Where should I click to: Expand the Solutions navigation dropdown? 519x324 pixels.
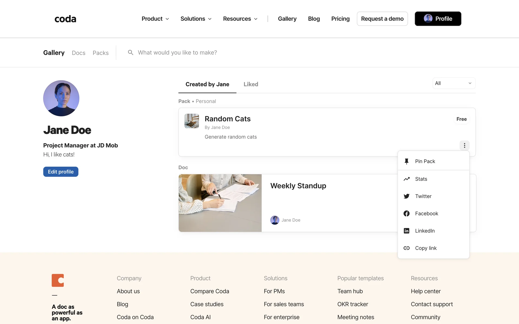pyautogui.click(x=196, y=19)
